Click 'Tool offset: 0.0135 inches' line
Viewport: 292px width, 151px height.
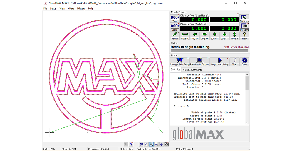pos(202,84)
